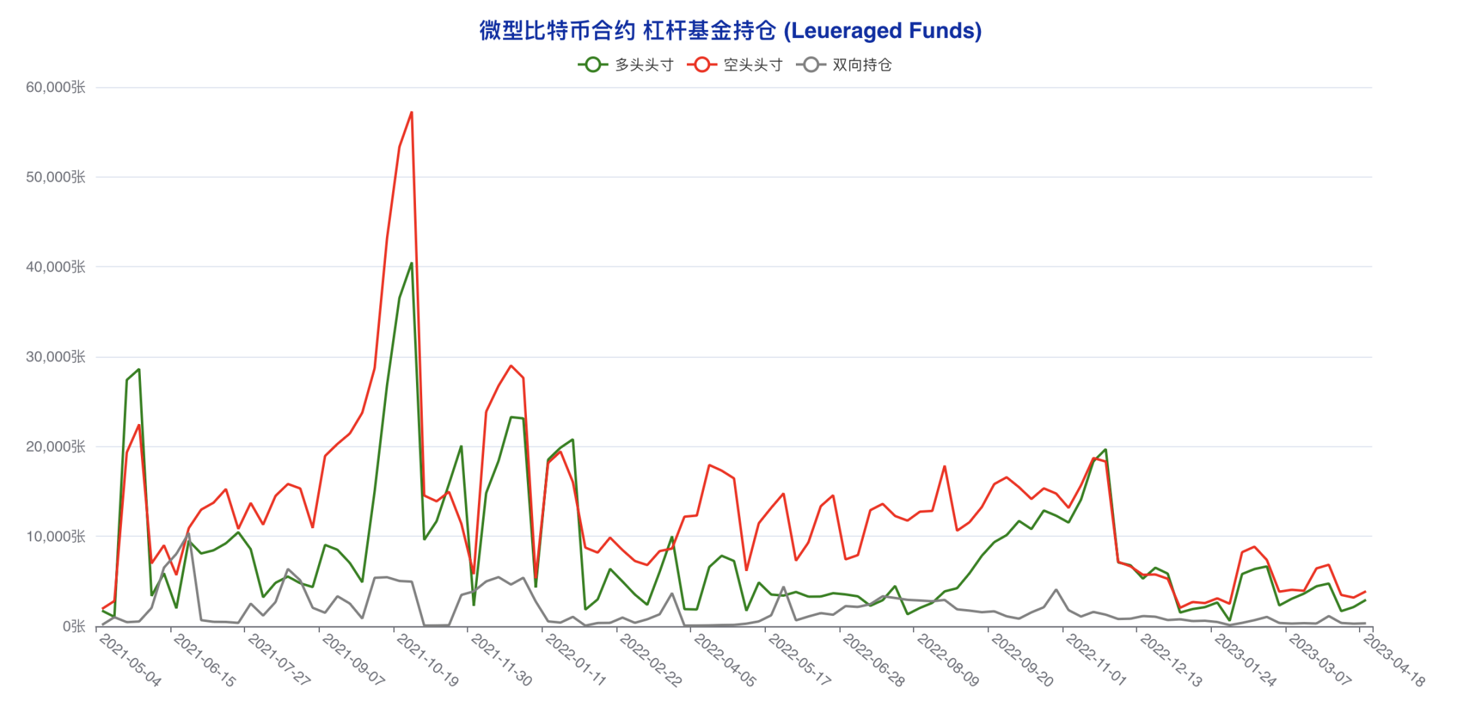
Task: Click the 2023-04-18 date label
Action: coord(1394,660)
